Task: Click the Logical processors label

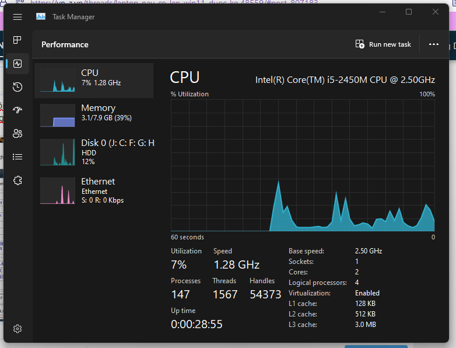Action: [x=318, y=283]
